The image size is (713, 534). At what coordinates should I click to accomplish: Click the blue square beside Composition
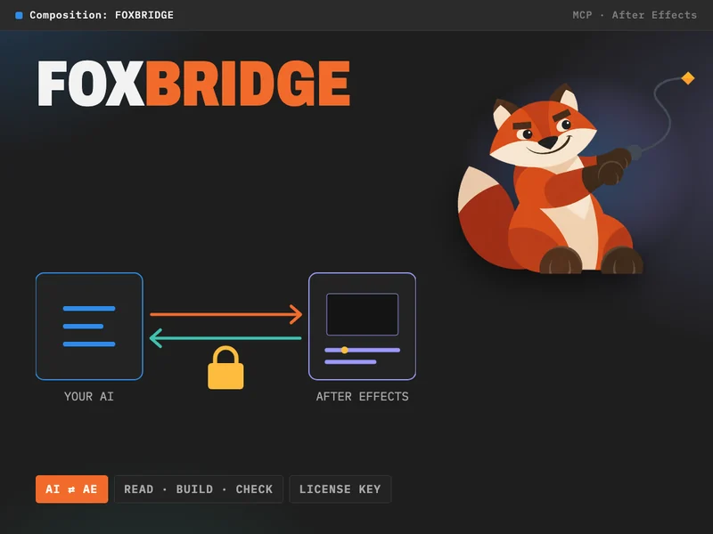(x=19, y=15)
